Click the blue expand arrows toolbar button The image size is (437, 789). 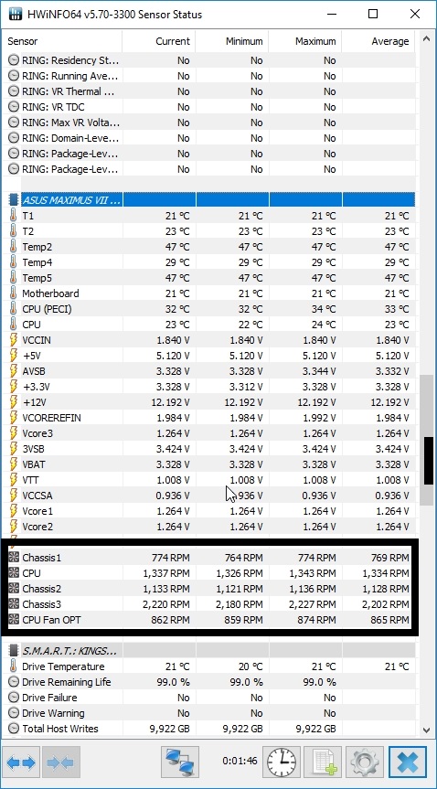(21, 763)
